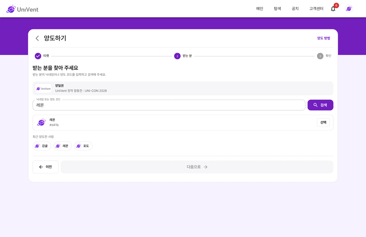
Task: Open the 메인 menu item
Action: [260, 9]
